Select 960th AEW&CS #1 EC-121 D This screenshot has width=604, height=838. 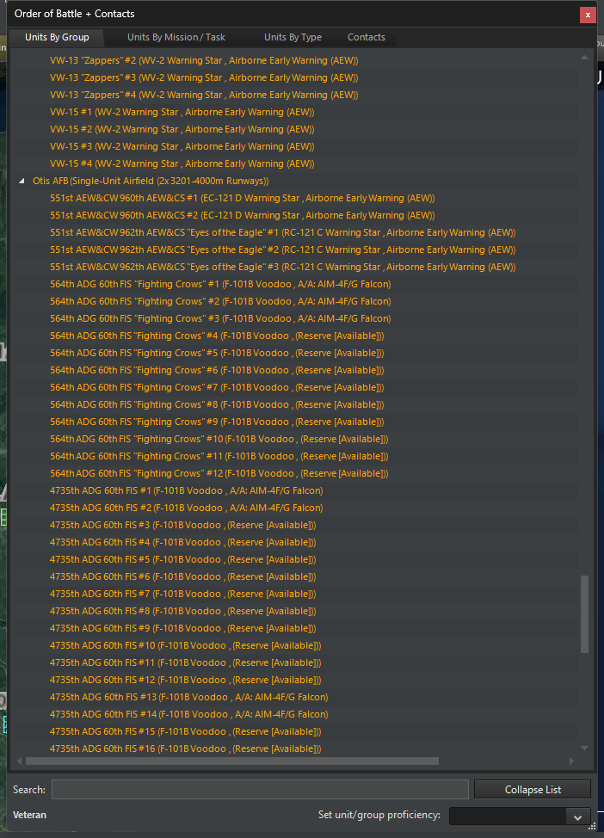point(243,198)
